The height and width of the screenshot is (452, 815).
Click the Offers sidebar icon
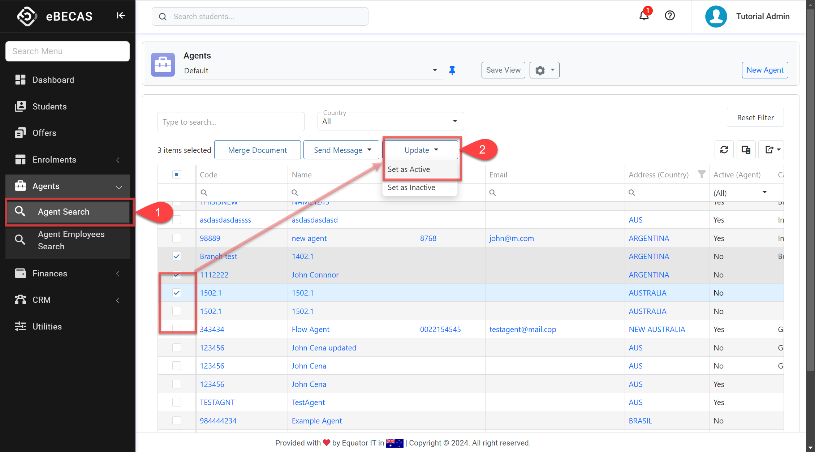coord(20,133)
